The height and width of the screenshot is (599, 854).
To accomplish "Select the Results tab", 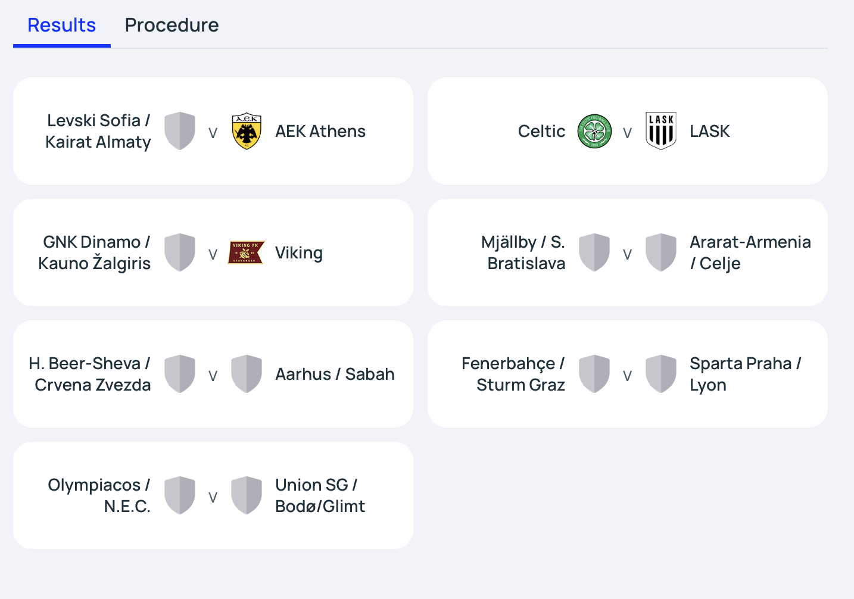I will [x=62, y=25].
